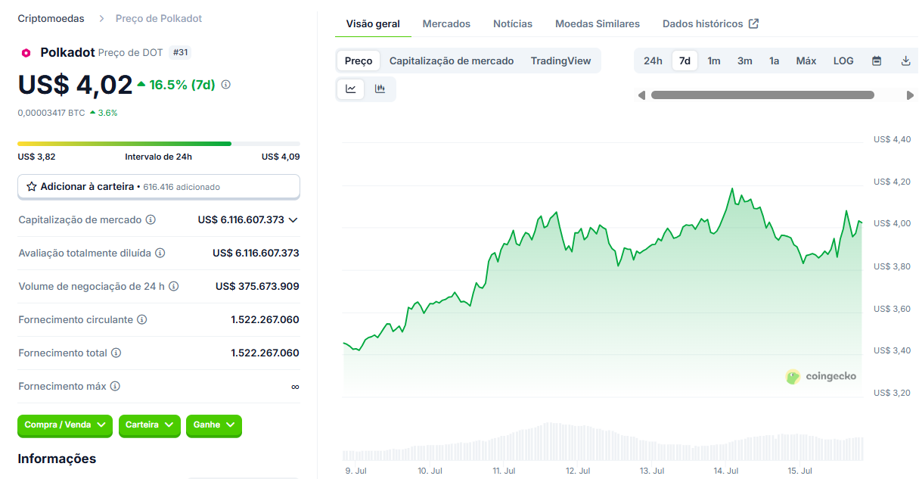Set chart range to 3m
This screenshot has height=479, width=919.
[745, 61]
